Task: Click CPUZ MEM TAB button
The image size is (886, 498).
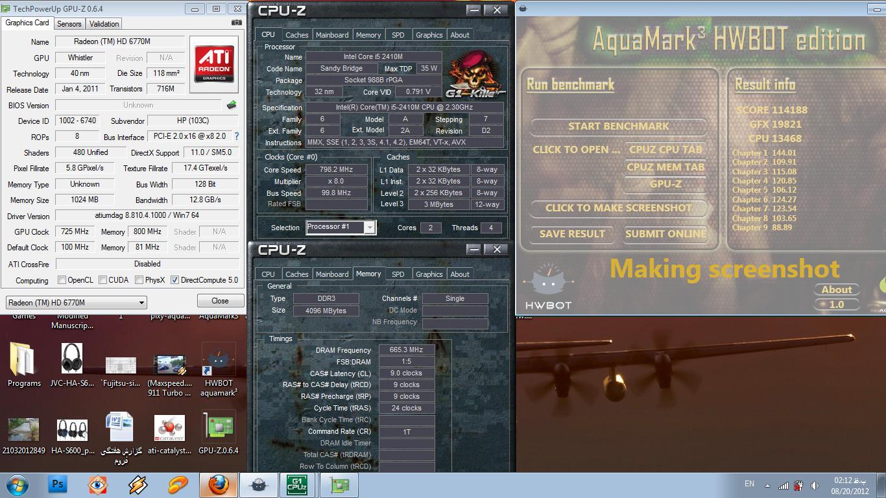Action: (665, 167)
